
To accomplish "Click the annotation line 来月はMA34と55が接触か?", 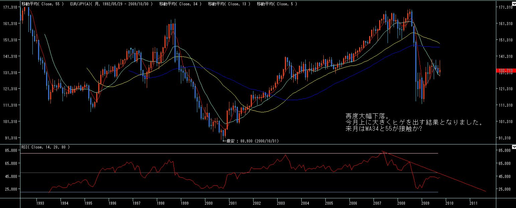I will click(384, 129).
